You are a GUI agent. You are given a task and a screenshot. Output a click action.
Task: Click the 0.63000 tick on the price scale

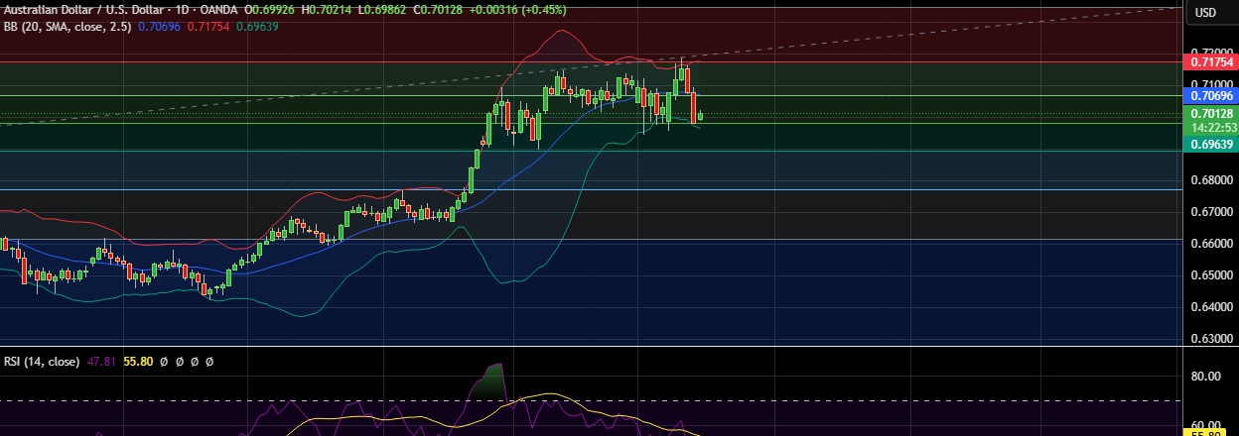tap(1211, 339)
